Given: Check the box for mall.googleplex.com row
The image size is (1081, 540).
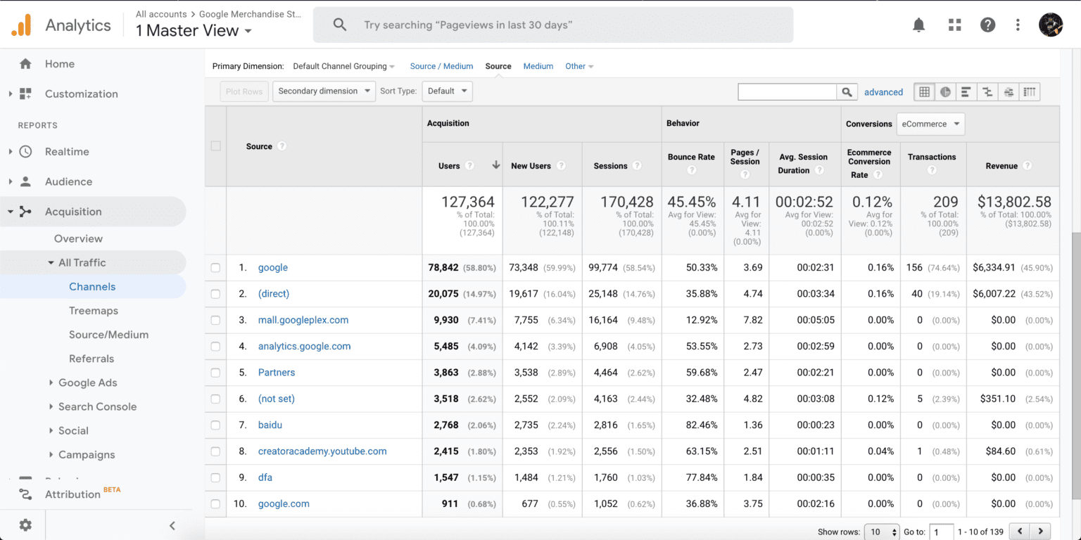Looking at the screenshot, I should coord(215,320).
